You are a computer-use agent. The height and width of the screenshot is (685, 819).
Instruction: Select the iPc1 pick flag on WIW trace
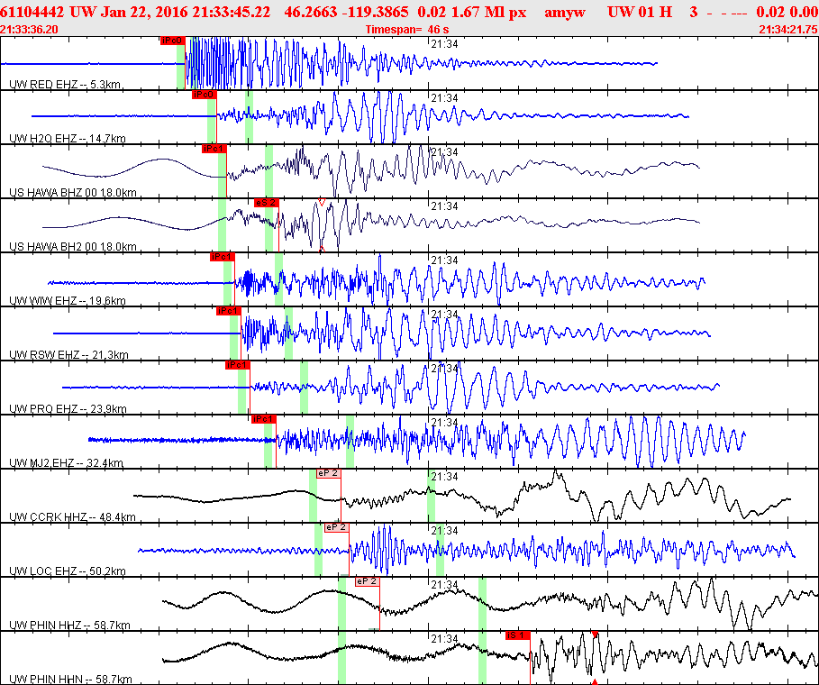coord(222,257)
